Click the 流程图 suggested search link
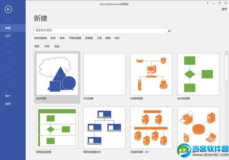 pos(89,38)
